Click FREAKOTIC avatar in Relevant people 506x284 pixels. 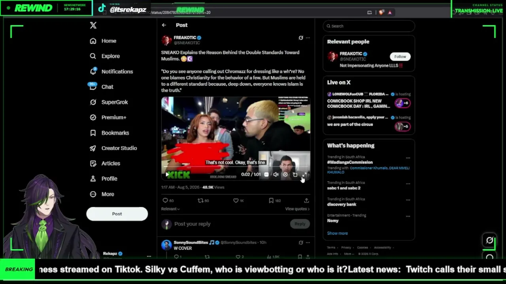[332, 56]
